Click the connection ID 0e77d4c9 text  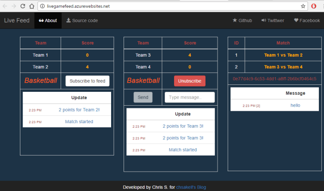pyautogui.click(x=274, y=79)
